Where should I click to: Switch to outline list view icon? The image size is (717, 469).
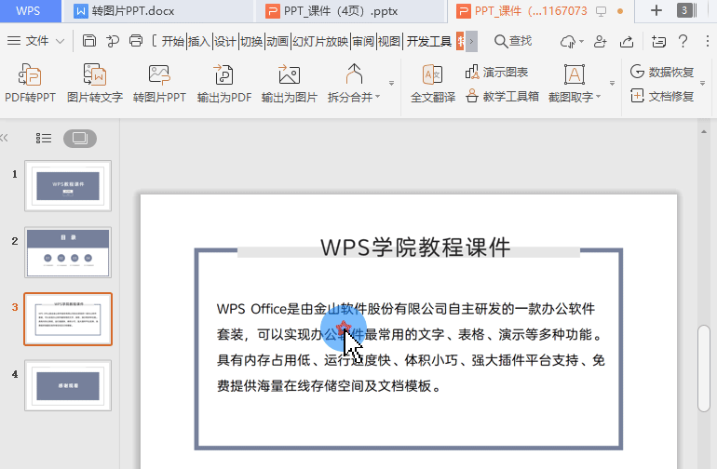(44, 138)
